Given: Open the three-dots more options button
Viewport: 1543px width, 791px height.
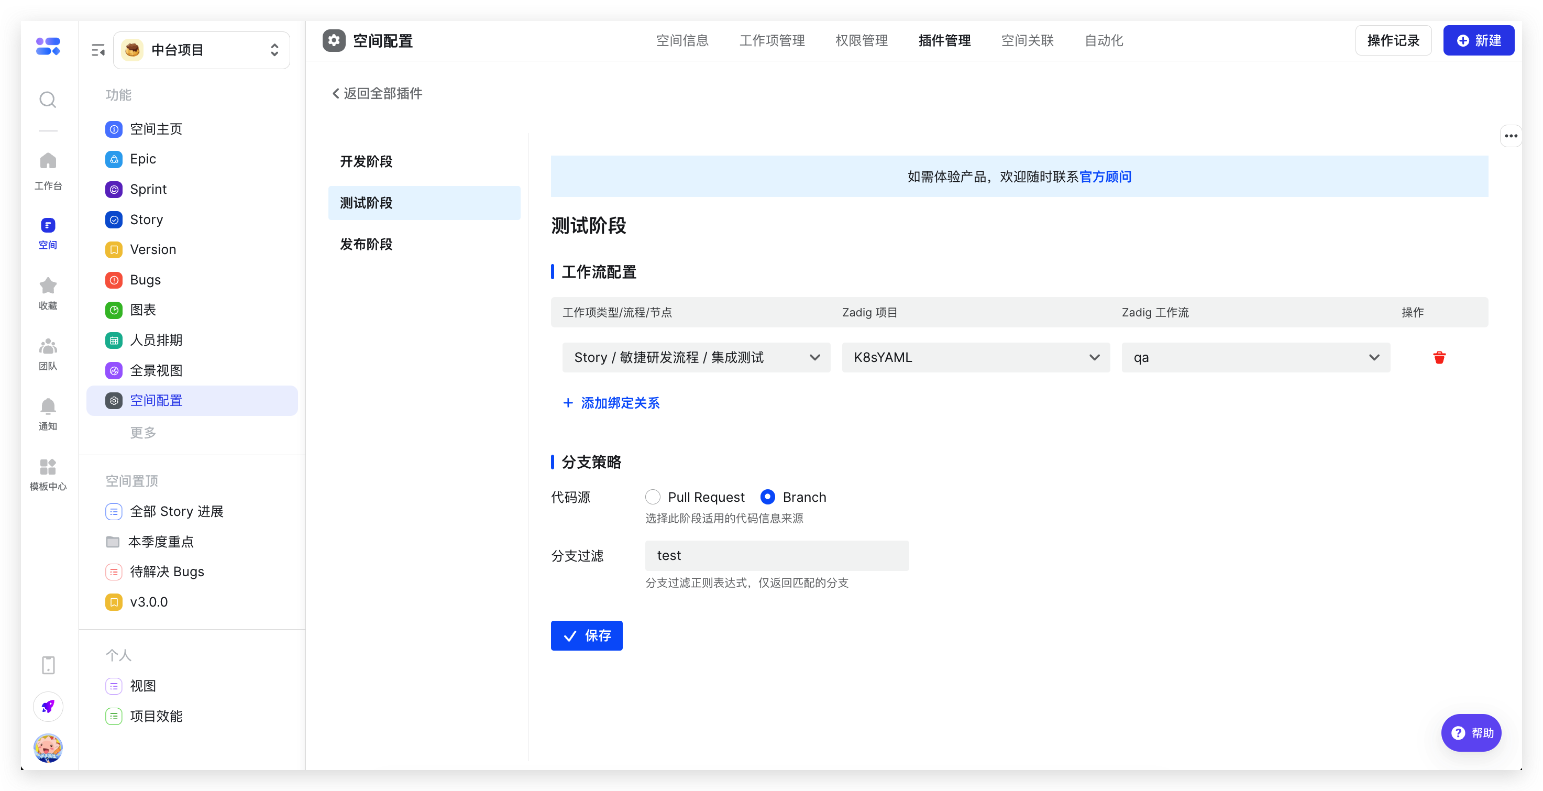Looking at the screenshot, I should point(1511,136).
